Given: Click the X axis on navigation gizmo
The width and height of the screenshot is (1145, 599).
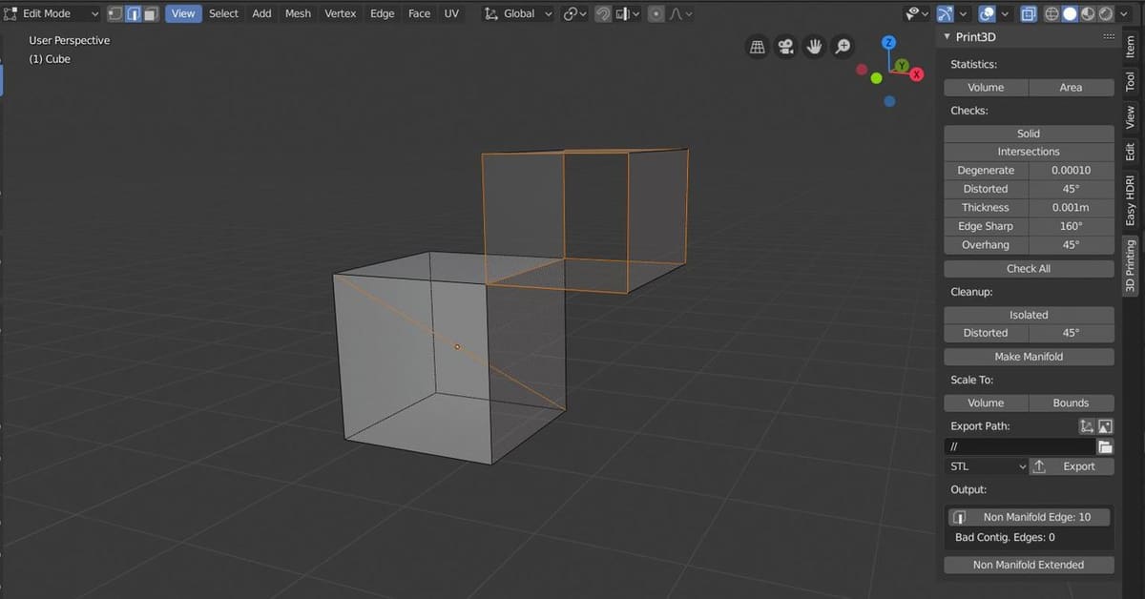Looking at the screenshot, I should [917, 74].
